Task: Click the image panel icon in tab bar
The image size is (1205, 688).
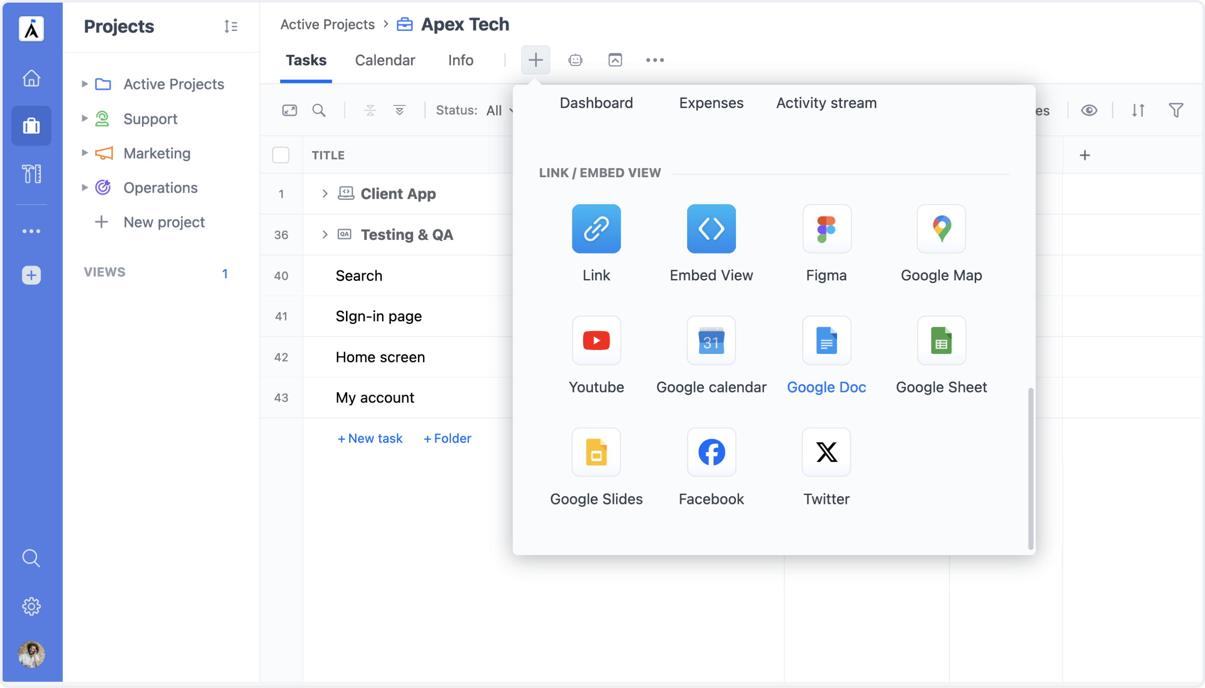Action: (615, 60)
